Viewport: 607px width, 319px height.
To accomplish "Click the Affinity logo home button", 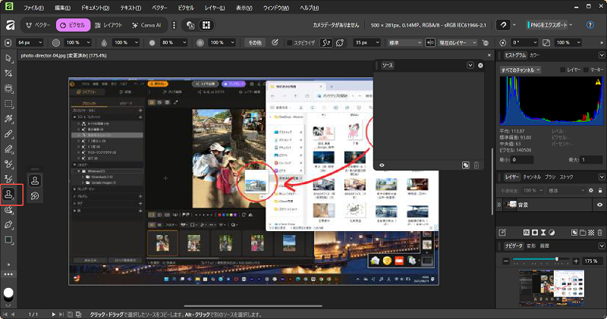I will [x=10, y=25].
